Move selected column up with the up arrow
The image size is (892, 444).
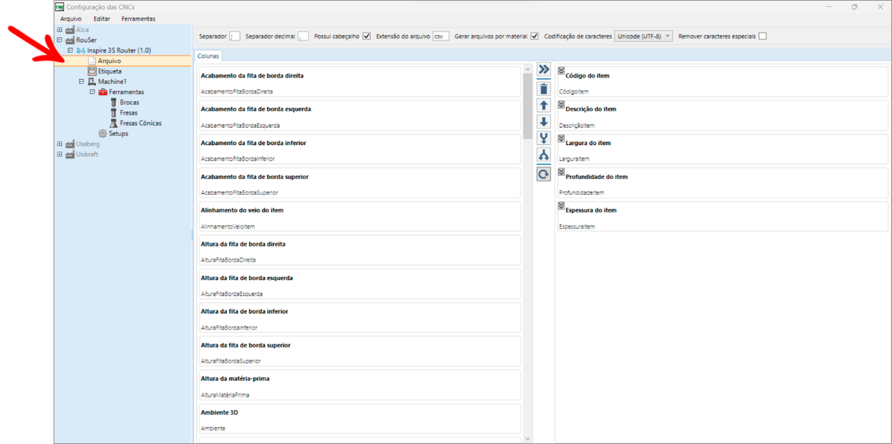click(x=544, y=105)
